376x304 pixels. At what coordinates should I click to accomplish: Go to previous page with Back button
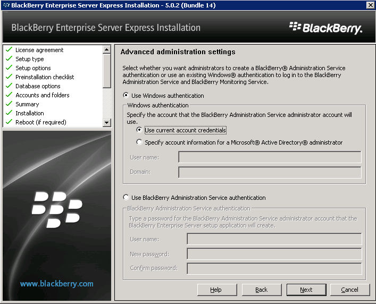click(261, 290)
